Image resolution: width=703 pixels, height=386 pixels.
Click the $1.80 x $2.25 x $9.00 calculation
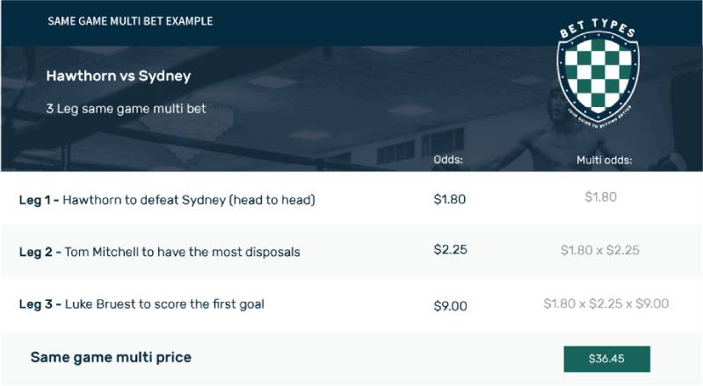[x=606, y=304]
